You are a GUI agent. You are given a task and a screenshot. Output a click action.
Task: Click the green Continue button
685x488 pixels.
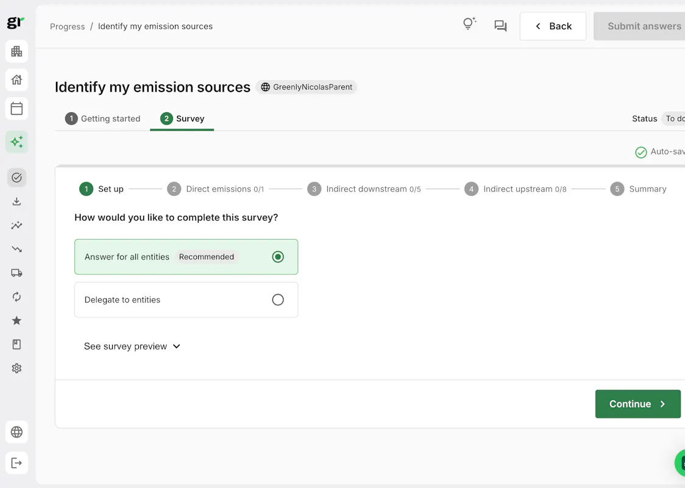tap(638, 404)
